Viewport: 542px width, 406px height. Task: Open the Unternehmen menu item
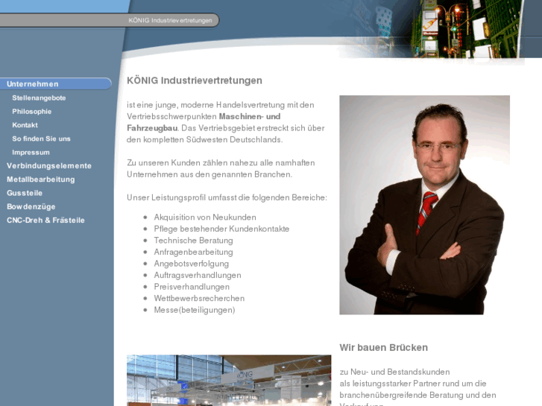[x=55, y=84]
